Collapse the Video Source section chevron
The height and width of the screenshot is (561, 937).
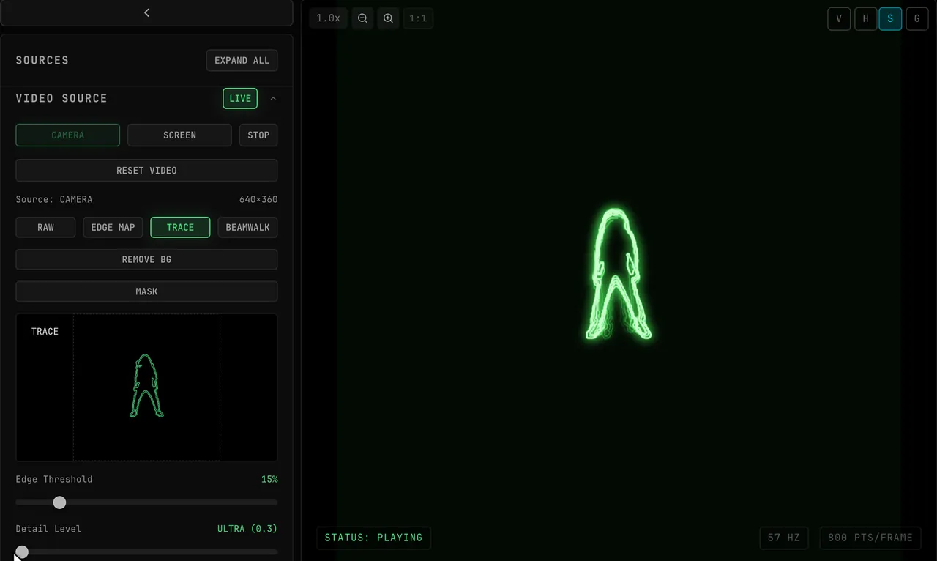[273, 98]
